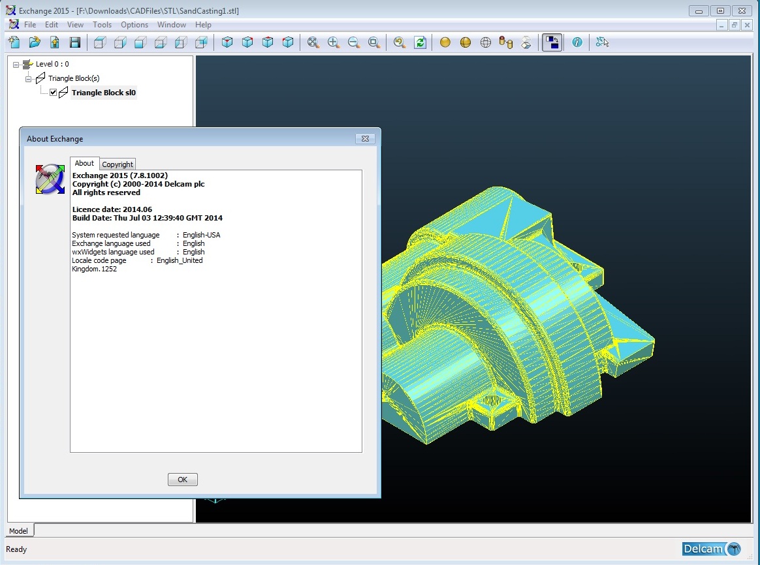Switch to the Copyright tab
The width and height of the screenshot is (760, 565).
tap(118, 164)
